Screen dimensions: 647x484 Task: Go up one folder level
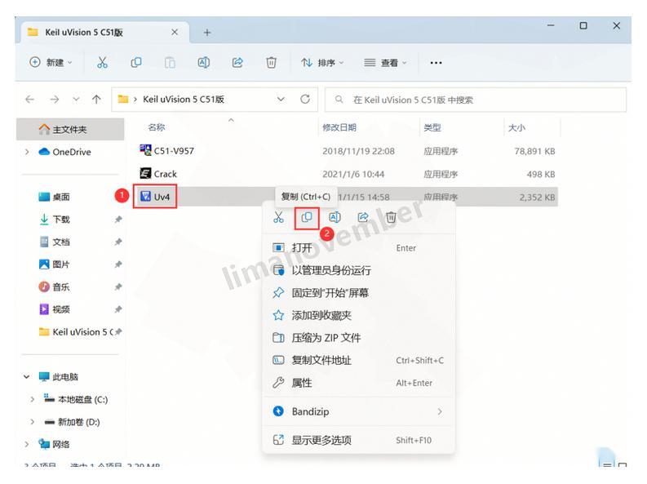coord(96,100)
